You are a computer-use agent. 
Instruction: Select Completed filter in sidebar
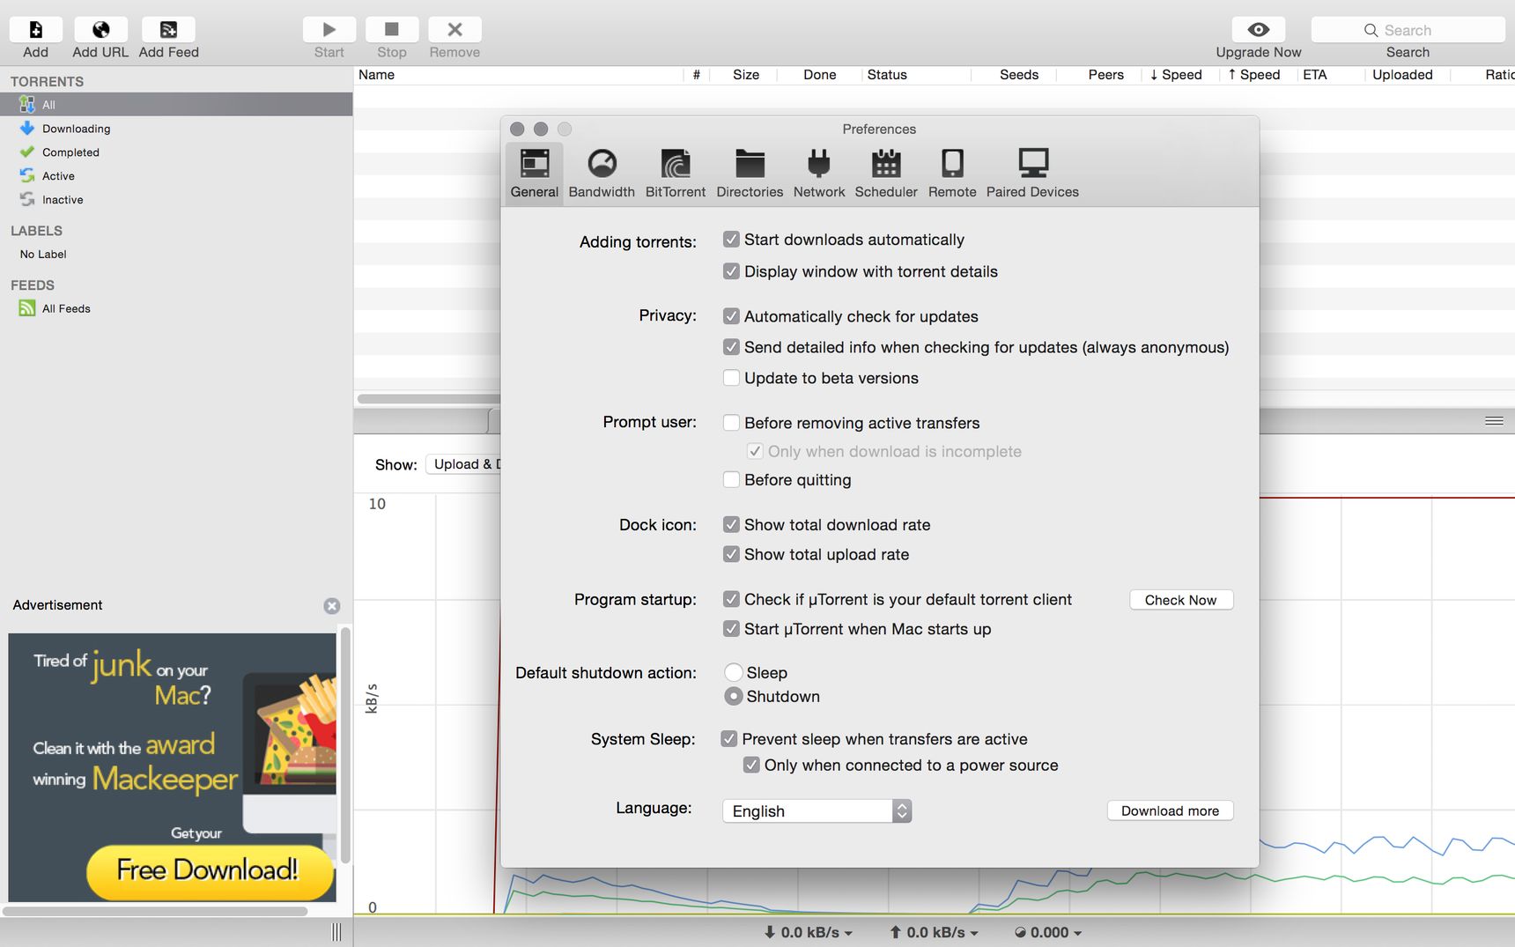click(176, 152)
